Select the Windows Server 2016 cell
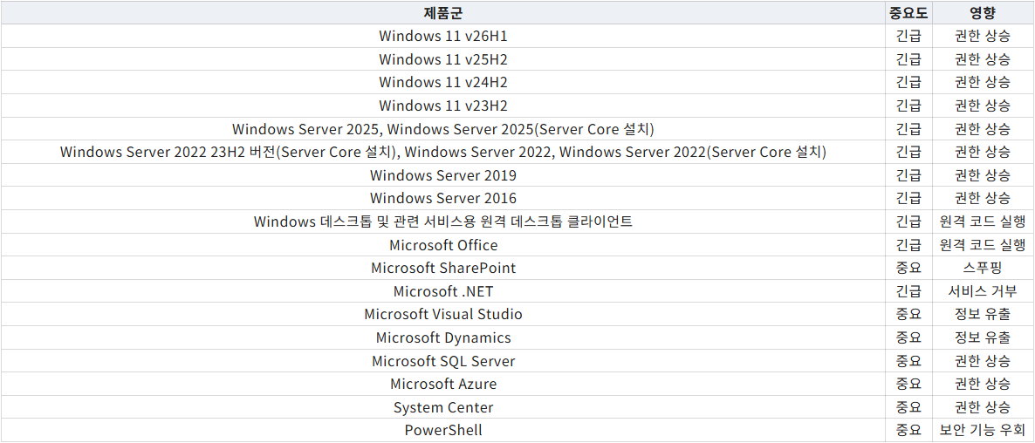The height and width of the screenshot is (443, 1035). click(x=443, y=198)
